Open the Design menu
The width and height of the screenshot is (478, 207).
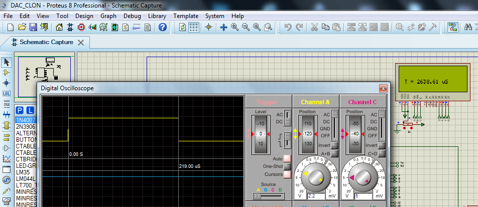[84, 16]
